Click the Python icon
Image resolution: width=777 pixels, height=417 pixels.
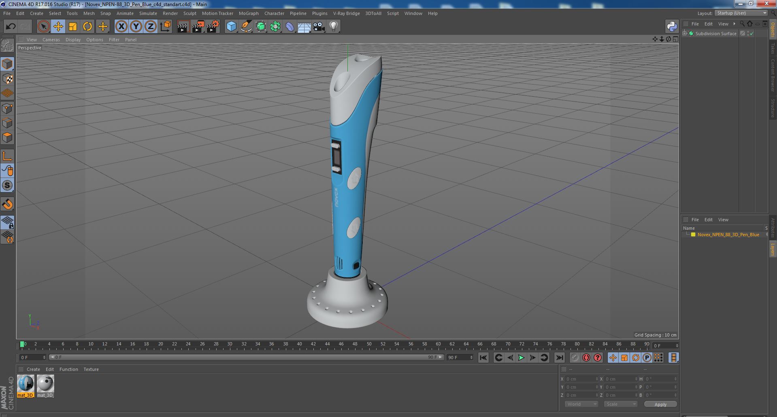(672, 27)
